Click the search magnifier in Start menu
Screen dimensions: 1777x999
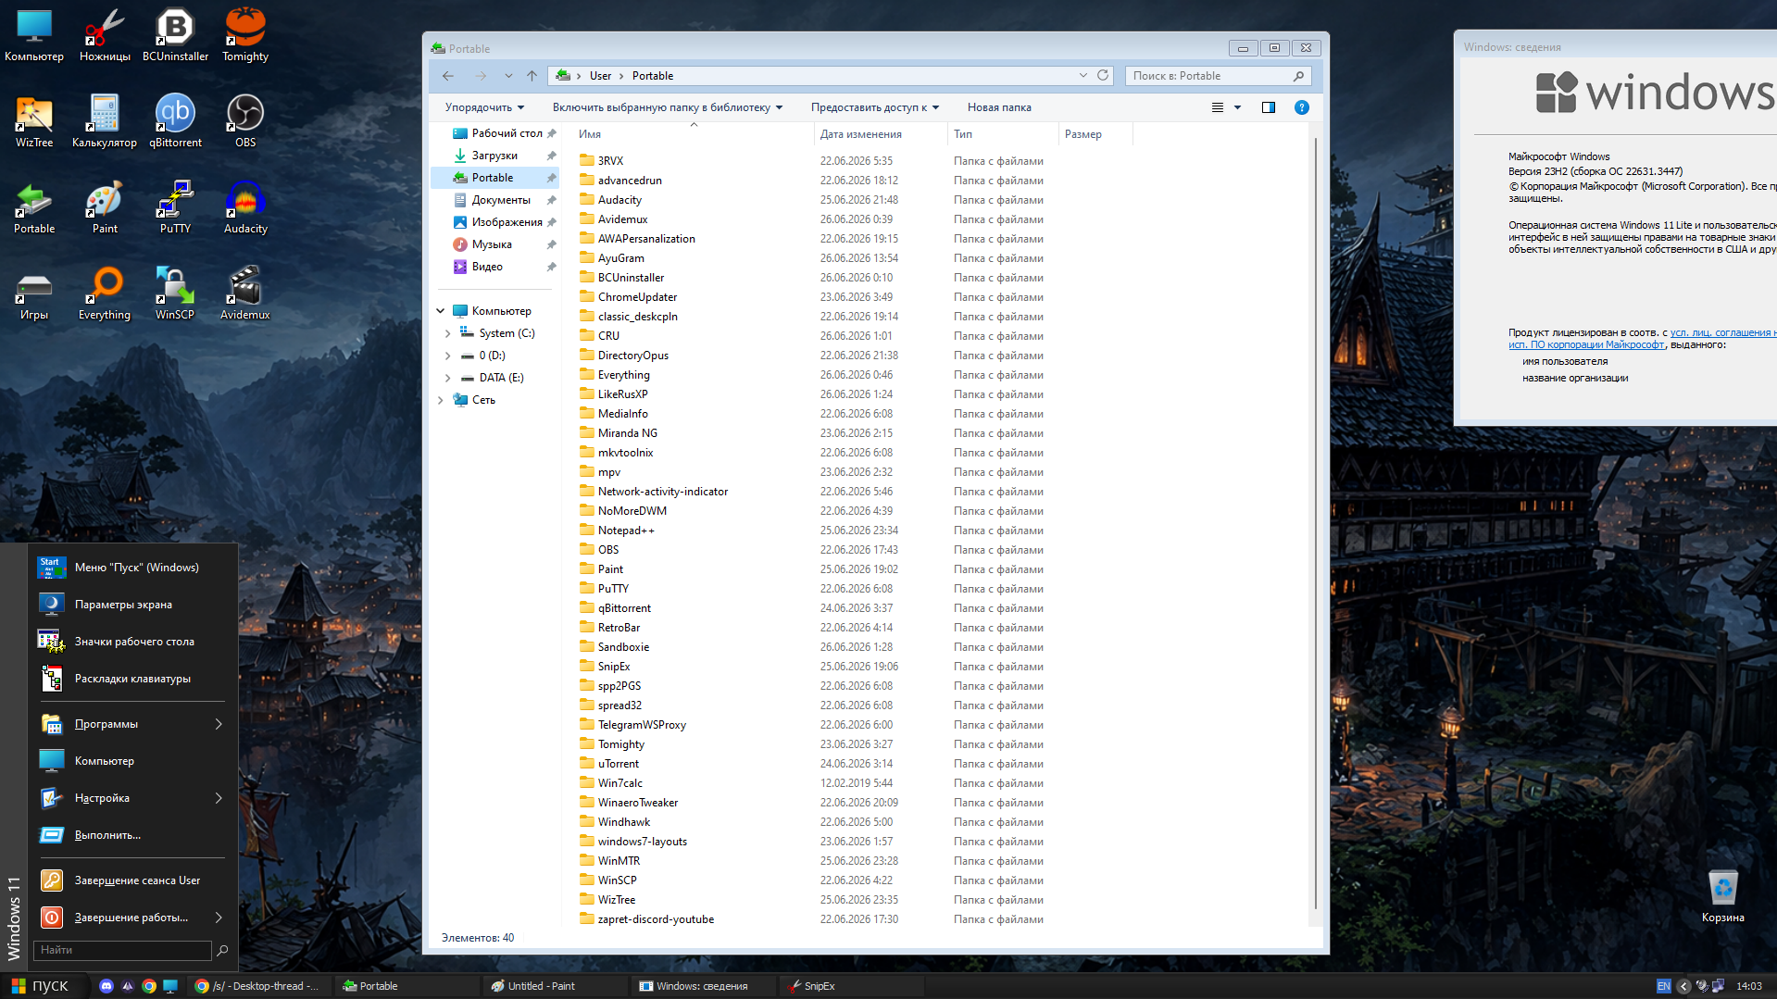pyautogui.click(x=222, y=950)
